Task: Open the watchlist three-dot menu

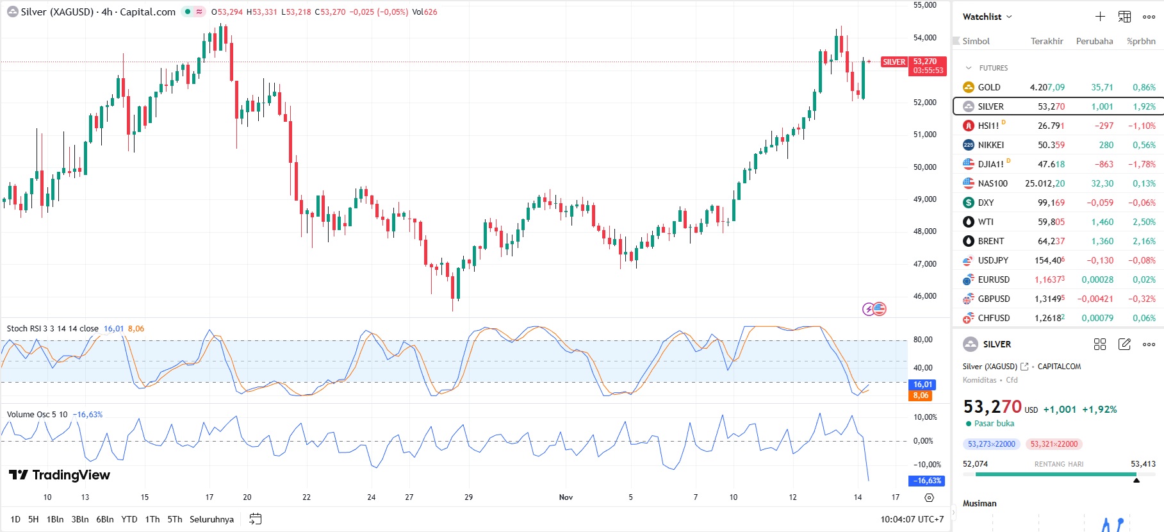Action: (x=1149, y=17)
